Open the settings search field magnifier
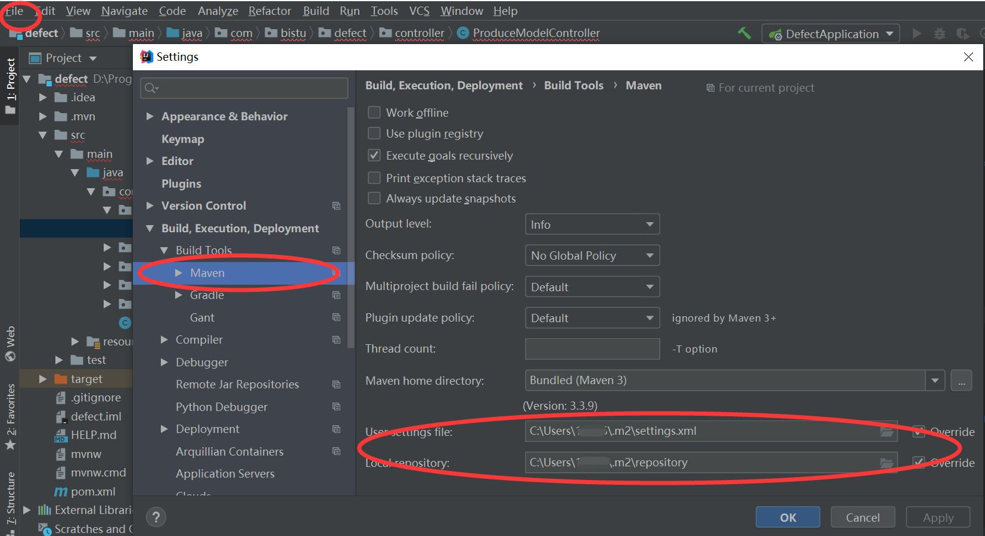Screen dimensions: 985x536 pyautogui.click(x=151, y=88)
